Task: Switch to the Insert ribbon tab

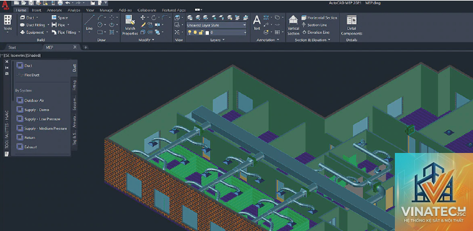Action: pos(36,10)
